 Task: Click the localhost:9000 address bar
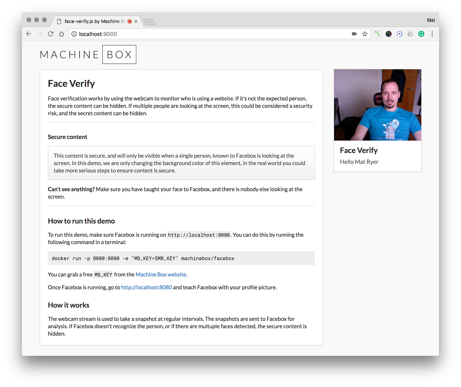point(213,34)
